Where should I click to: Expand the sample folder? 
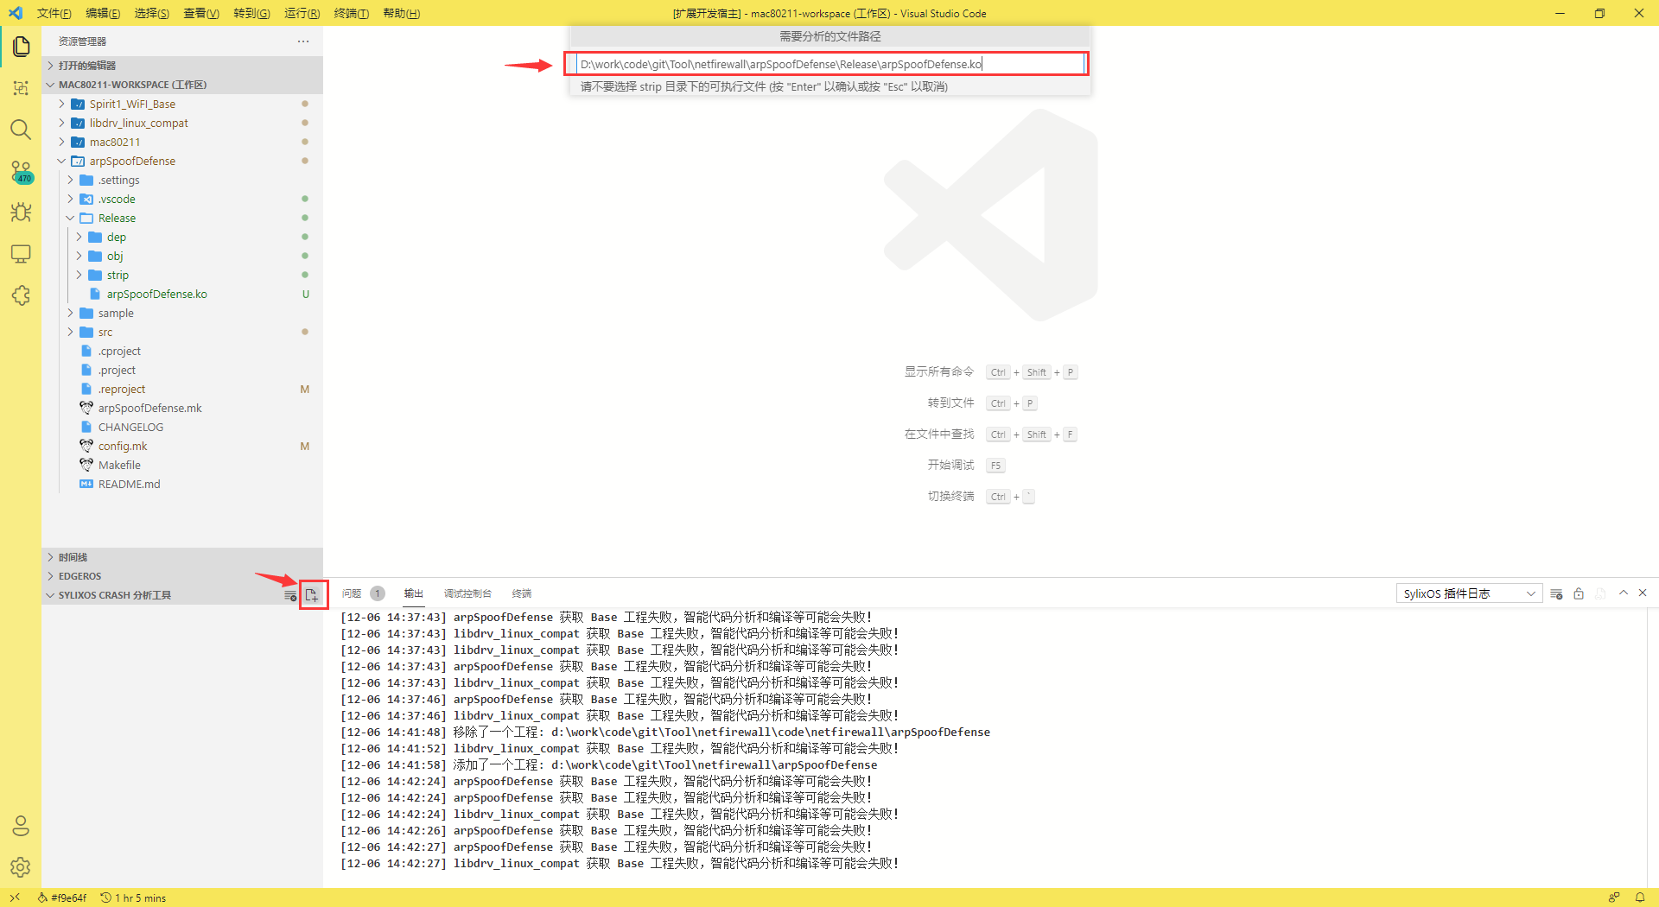click(182, 313)
